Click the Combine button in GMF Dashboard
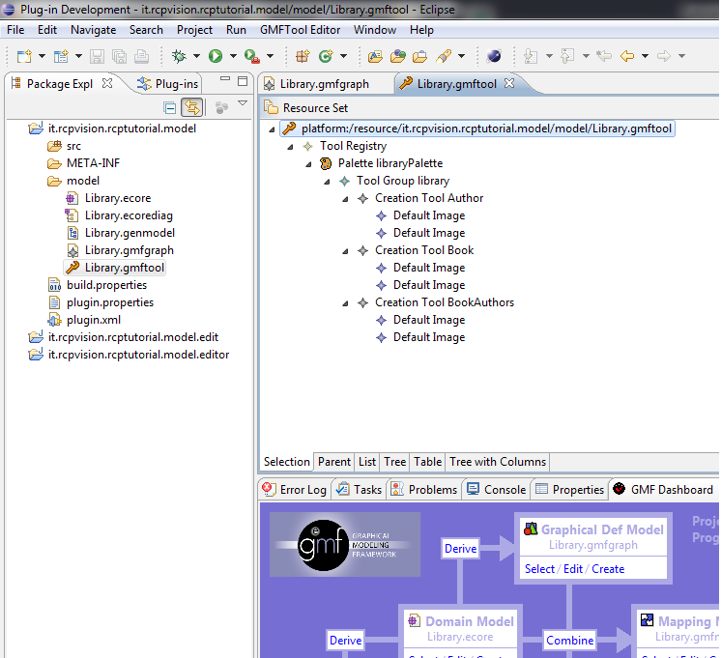721x658 pixels. pyautogui.click(x=569, y=640)
